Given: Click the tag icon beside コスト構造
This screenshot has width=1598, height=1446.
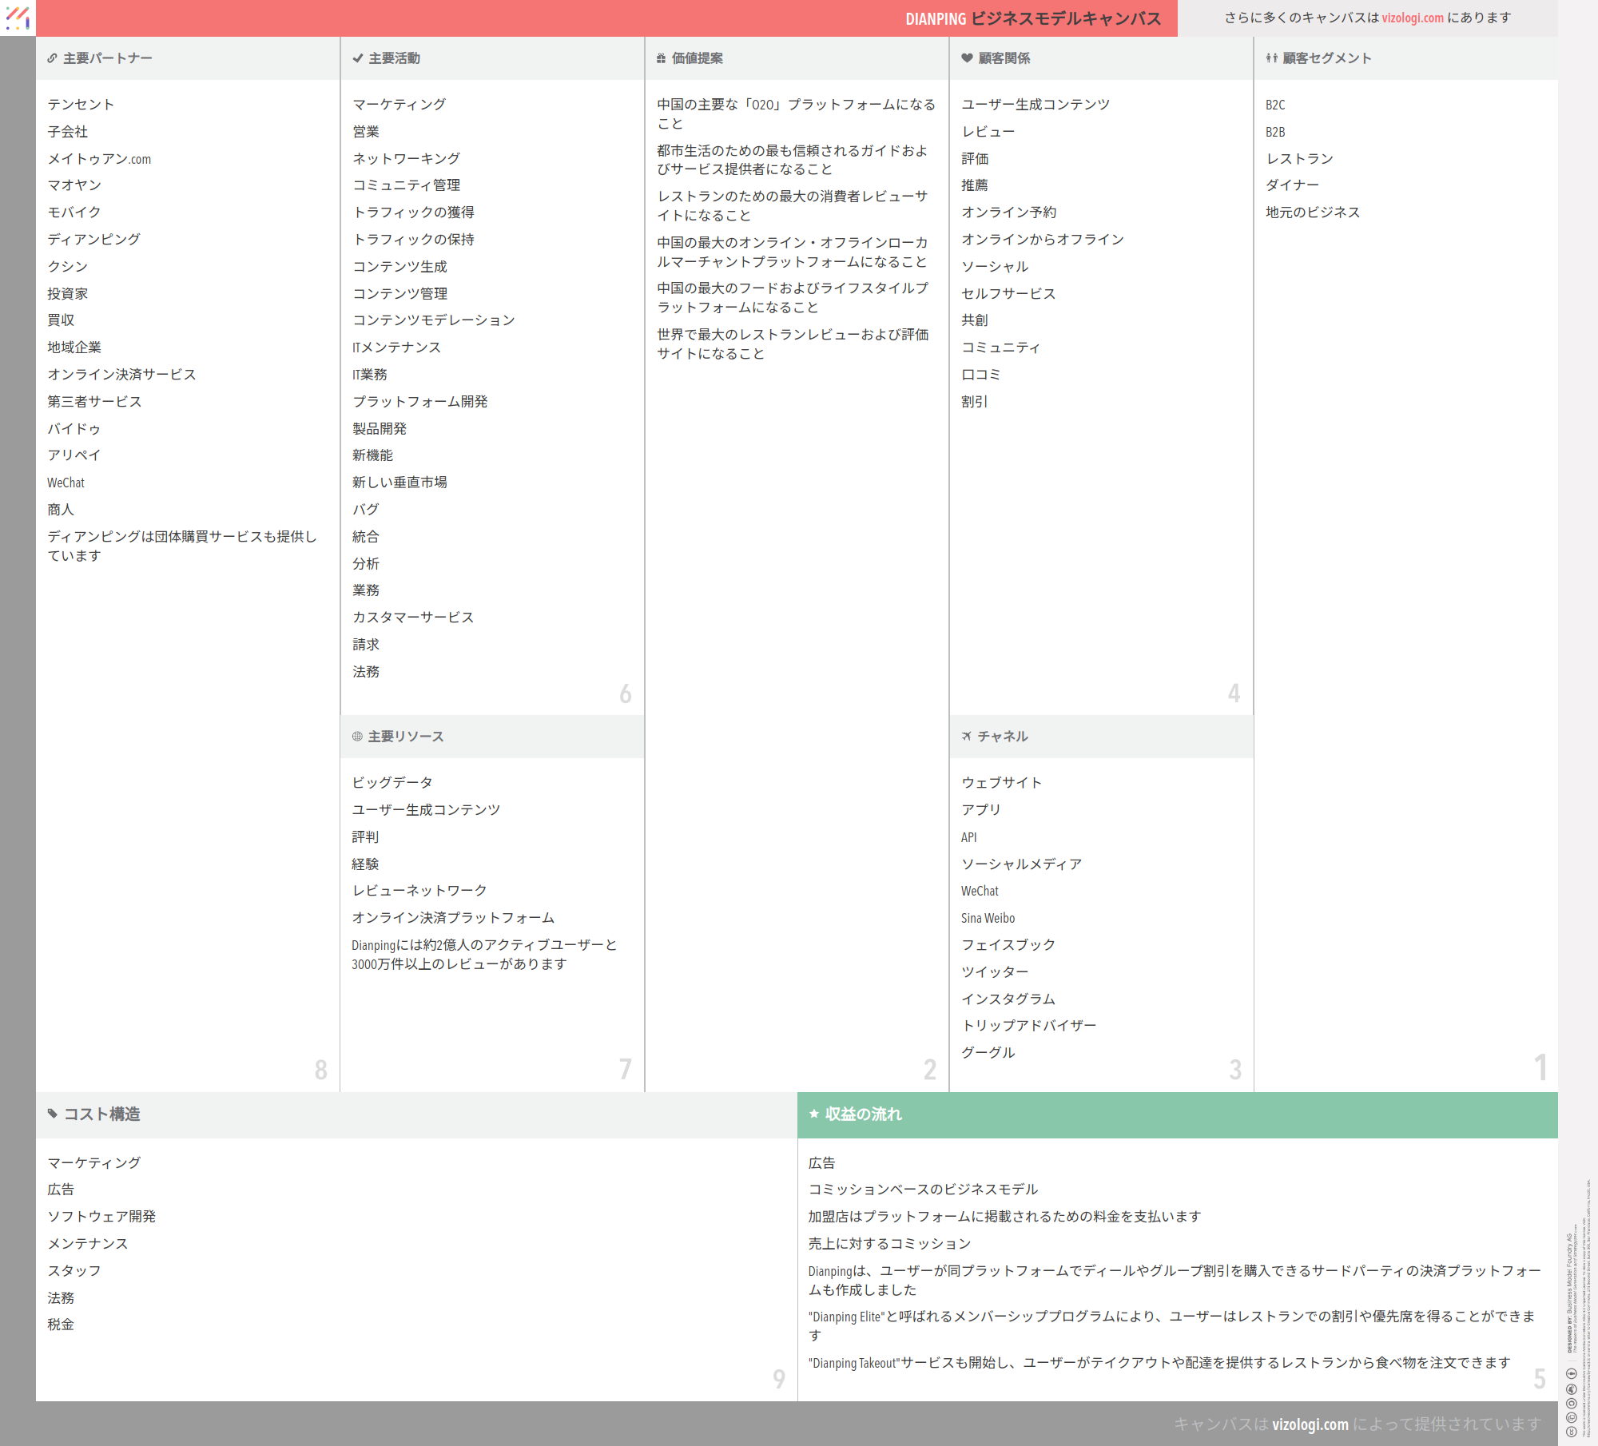Looking at the screenshot, I should tap(53, 1114).
